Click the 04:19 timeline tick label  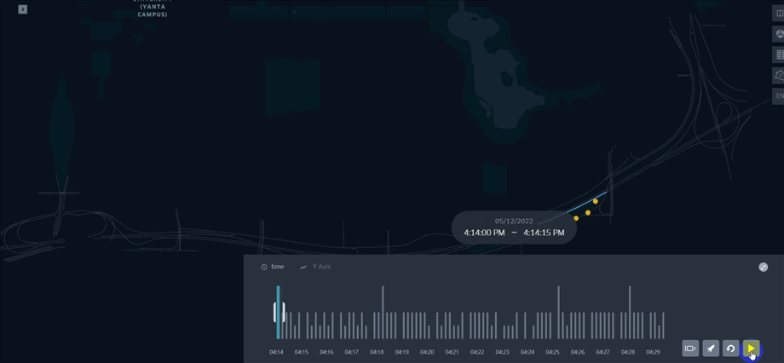pos(402,352)
